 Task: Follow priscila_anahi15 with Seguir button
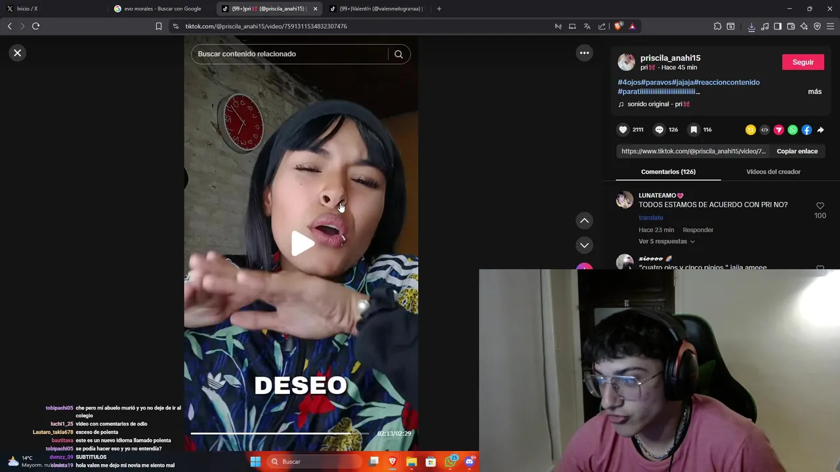coord(803,62)
